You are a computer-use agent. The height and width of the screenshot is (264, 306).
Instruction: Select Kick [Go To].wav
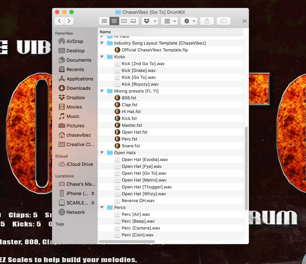coord(171,77)
